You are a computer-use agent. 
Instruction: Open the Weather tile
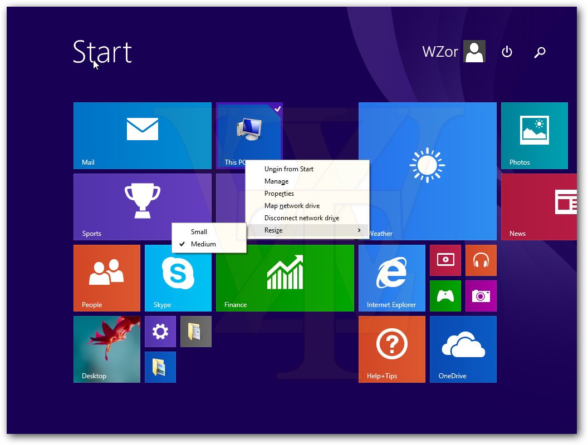coord(428,171)
